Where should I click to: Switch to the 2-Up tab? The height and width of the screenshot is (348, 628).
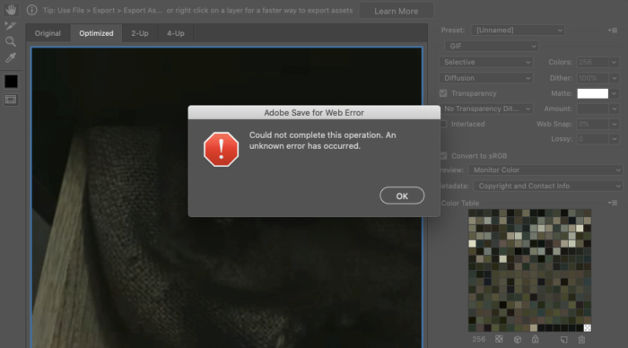point(140,33)
